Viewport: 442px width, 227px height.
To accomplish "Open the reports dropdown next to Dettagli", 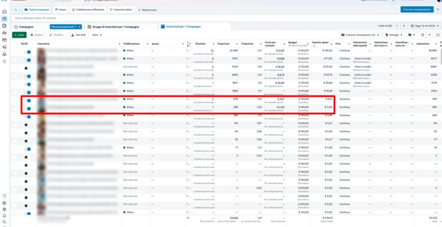I will [412, 35].
